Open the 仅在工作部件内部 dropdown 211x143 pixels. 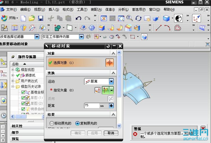(x=81, y=37)
